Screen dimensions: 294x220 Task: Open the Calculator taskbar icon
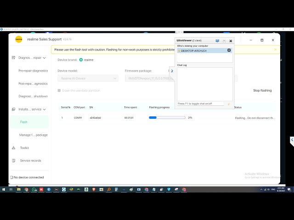click(x=116, y=189)
